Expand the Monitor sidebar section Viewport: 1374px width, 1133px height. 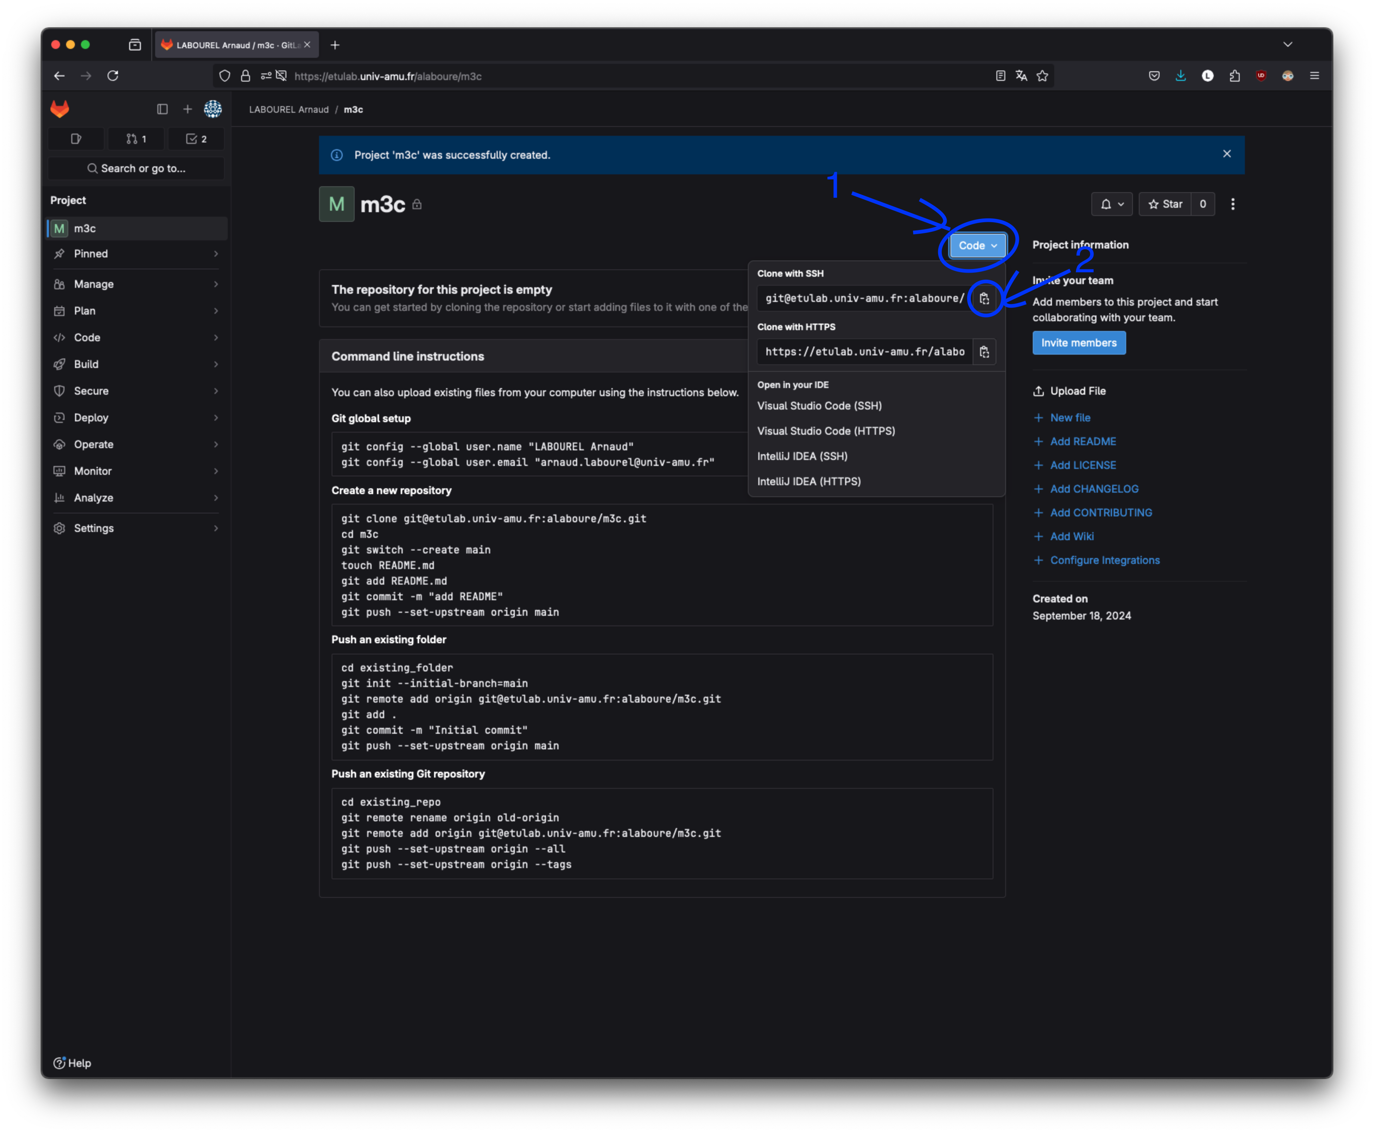(137, 471)
